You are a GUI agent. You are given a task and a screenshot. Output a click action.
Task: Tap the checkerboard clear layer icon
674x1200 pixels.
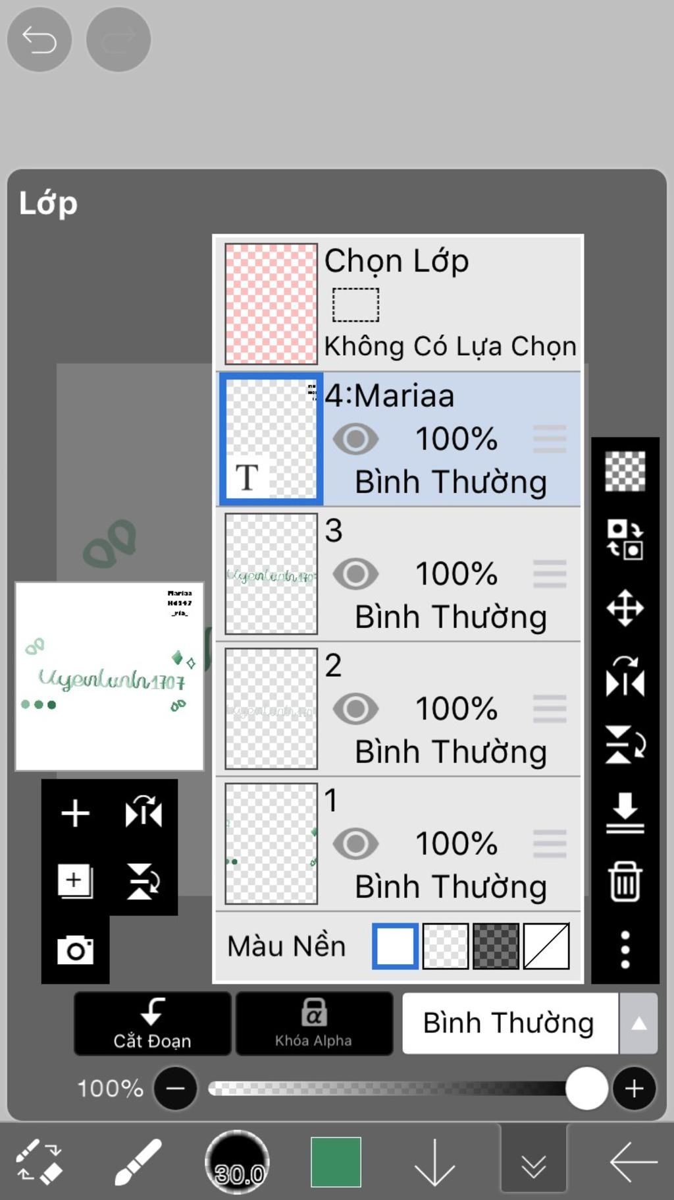tap(625, 471)
